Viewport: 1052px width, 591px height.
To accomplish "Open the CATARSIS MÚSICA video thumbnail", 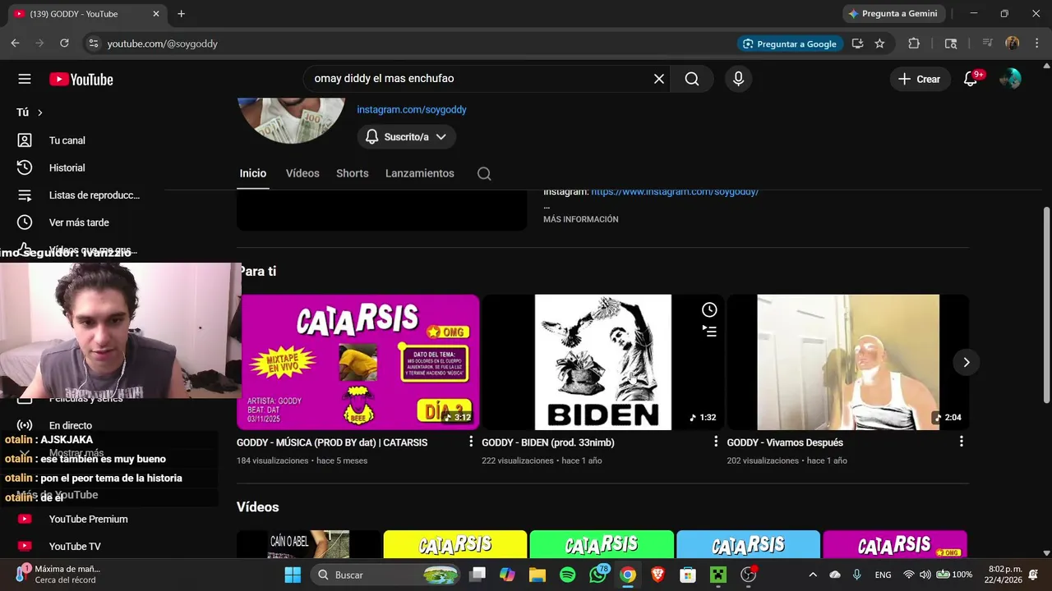I will coord(358,362).
